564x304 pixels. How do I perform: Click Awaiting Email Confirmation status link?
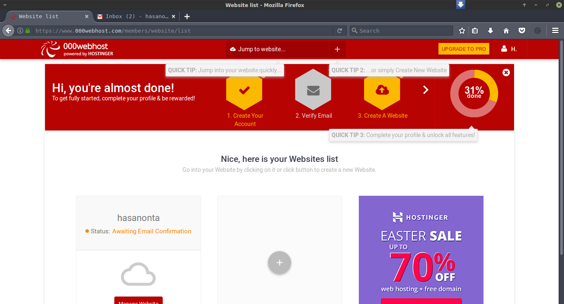pyautogui.click(x=152, y=231)
